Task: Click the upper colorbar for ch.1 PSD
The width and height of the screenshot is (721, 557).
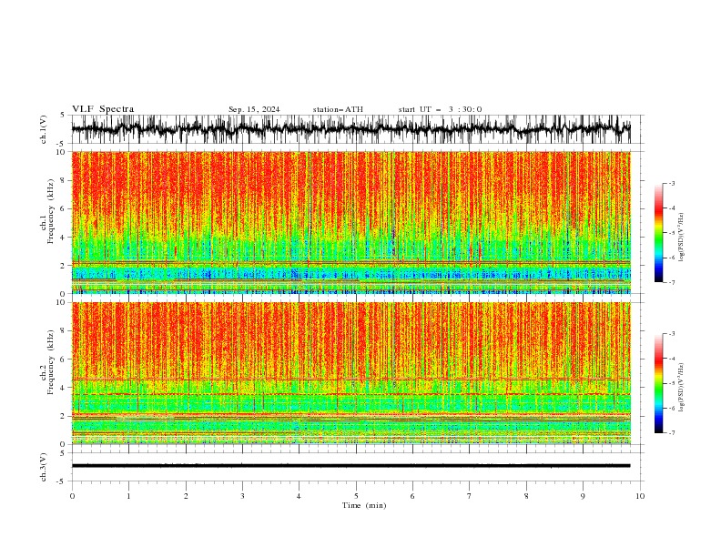Action: tap(658, 233)
